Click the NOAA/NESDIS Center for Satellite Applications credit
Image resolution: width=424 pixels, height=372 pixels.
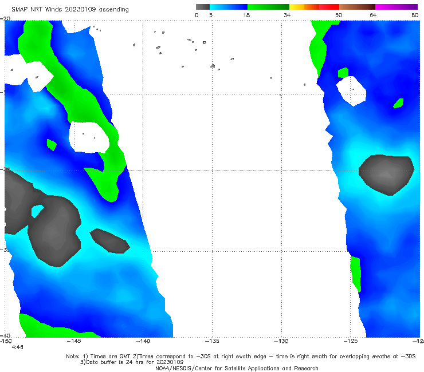[237, 369]
